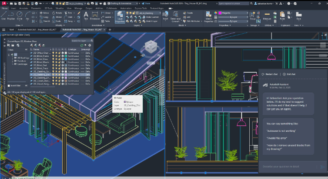Open the Visualize ribbon tab
This screenshot has height=179, width=328.
[x=60, y=8]
